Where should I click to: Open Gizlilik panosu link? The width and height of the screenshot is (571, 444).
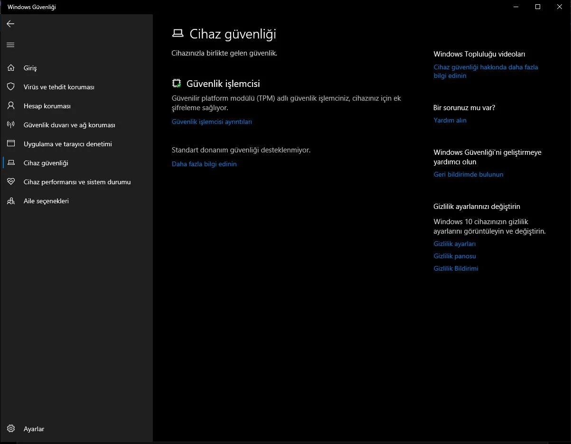455,256
